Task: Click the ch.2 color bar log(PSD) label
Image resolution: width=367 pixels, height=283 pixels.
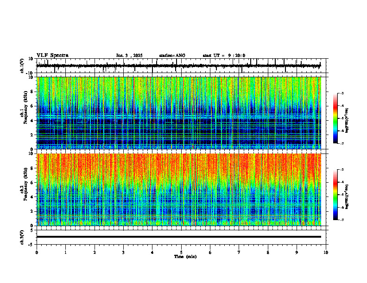Action: (347, 197)
